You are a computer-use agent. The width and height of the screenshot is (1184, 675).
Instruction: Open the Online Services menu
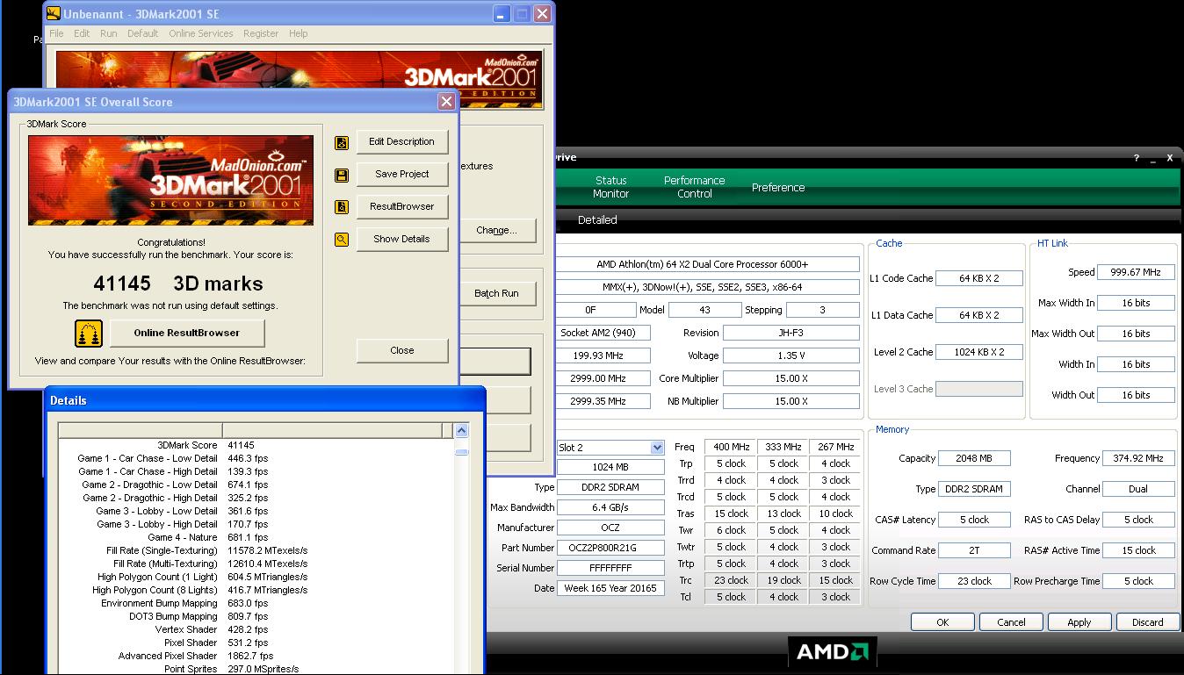pyautogui.click(x=201, y=33)
